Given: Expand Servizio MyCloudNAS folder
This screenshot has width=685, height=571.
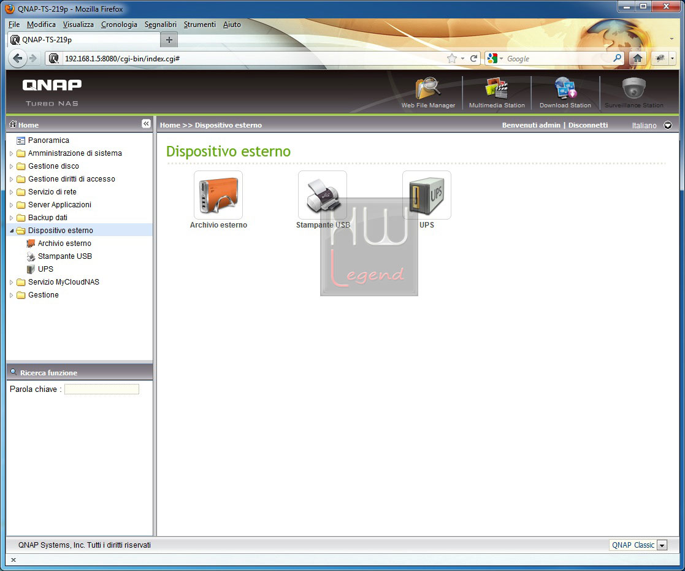Looking at the screenshot, I should pos(12,282).
